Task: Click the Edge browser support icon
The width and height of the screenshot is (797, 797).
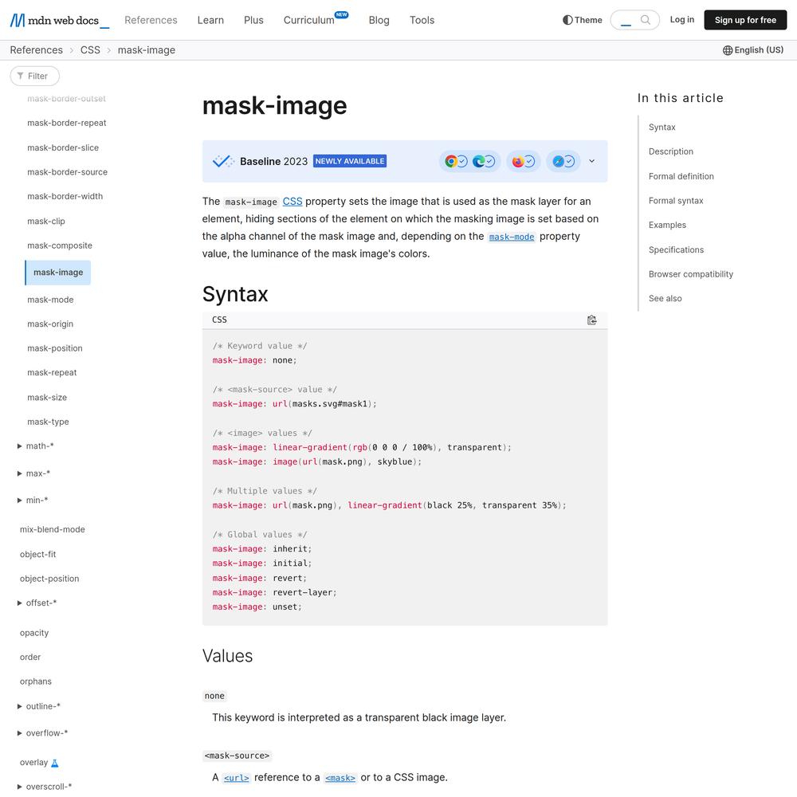Action: (x=478, y=161)
